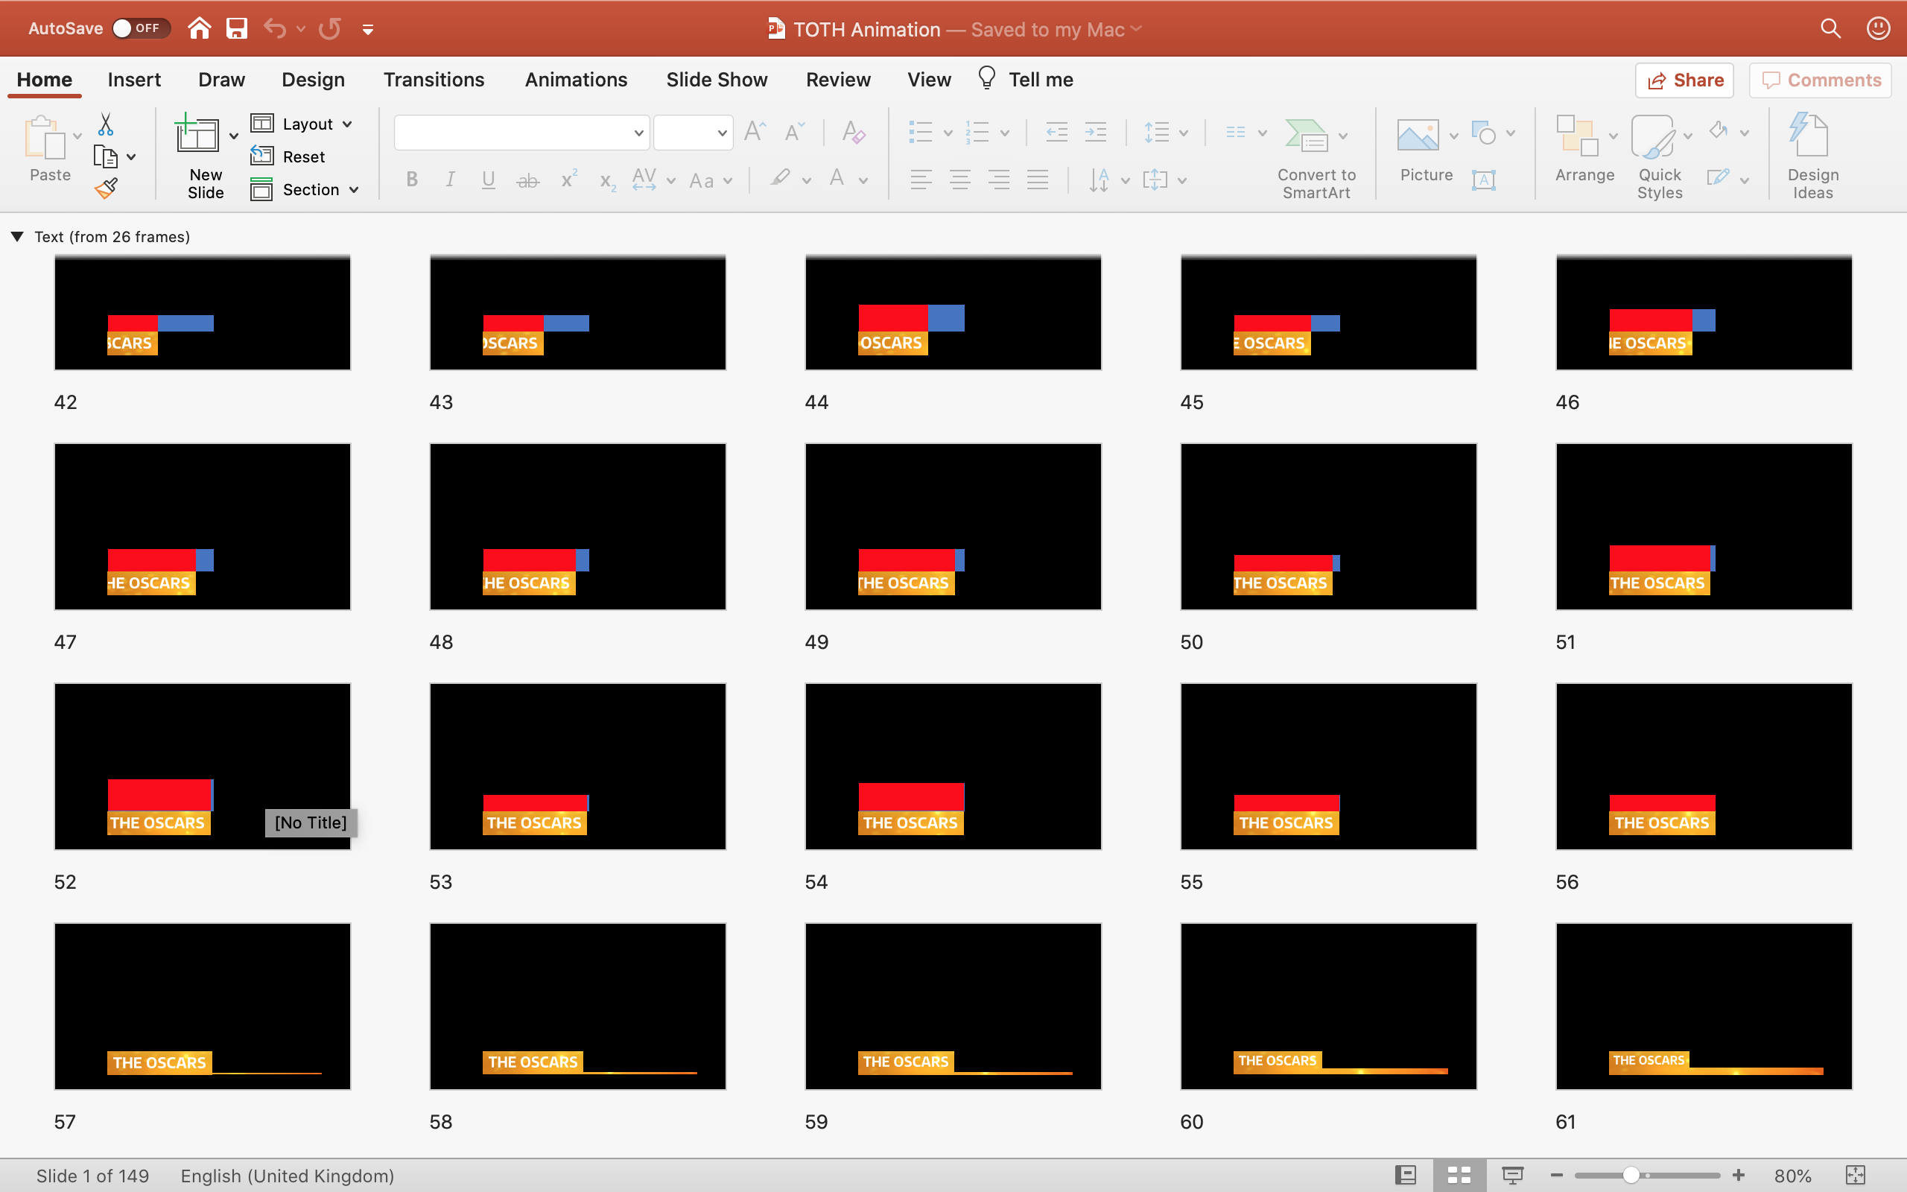Toggle bold formatting
Screen dimensions: 1907x1192
tap(411, 180)
